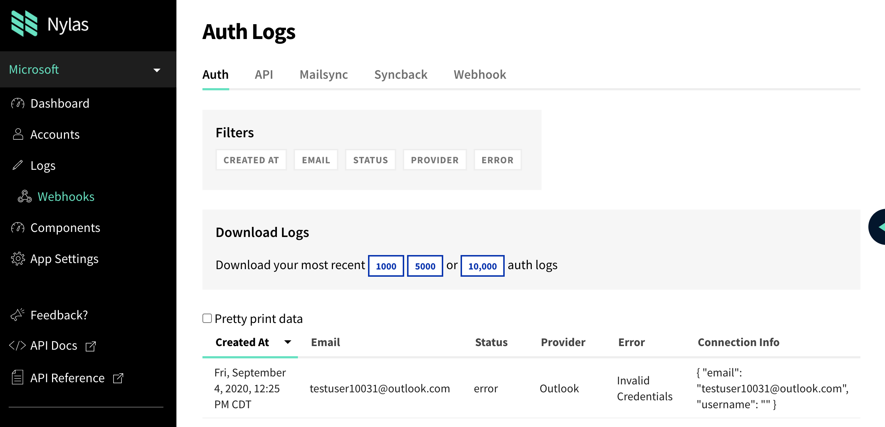
Task: Click the Logs pencil icon
Action: [x=18, y=165]
